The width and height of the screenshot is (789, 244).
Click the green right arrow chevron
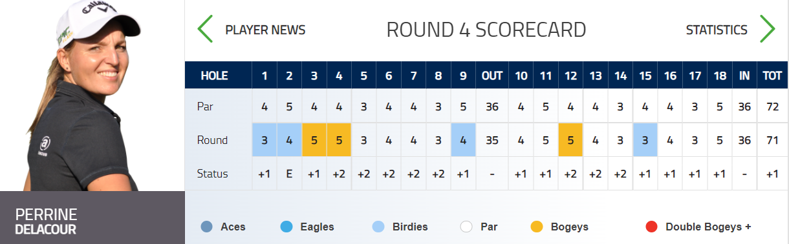(767, 29)
